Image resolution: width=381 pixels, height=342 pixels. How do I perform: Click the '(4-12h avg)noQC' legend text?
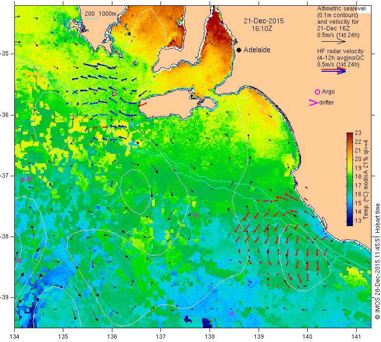[341, 58]
